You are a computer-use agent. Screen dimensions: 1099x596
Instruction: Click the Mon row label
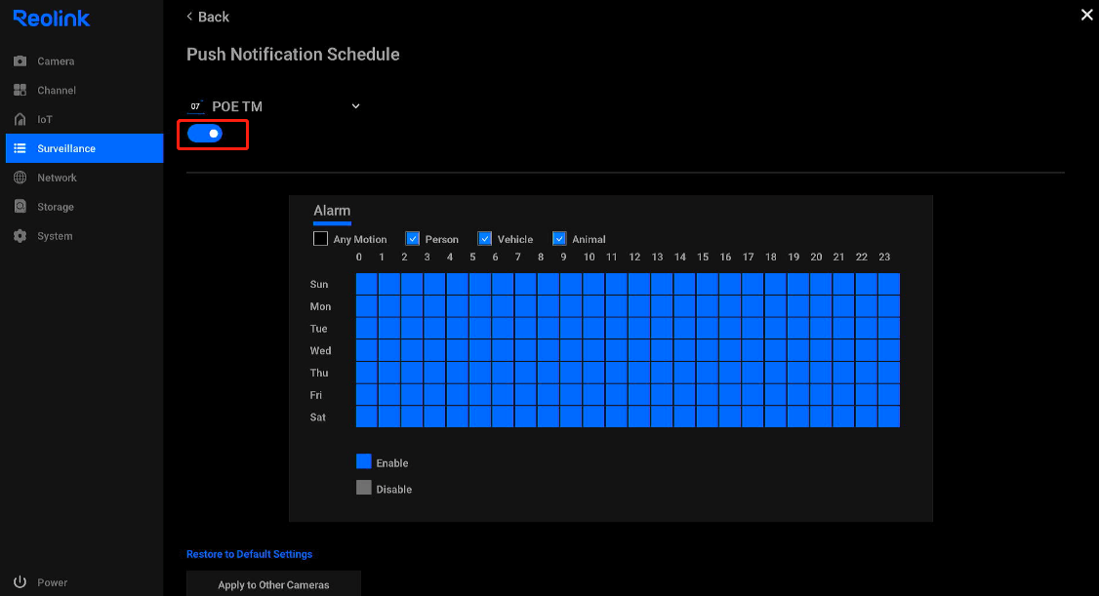coord(320,306)
